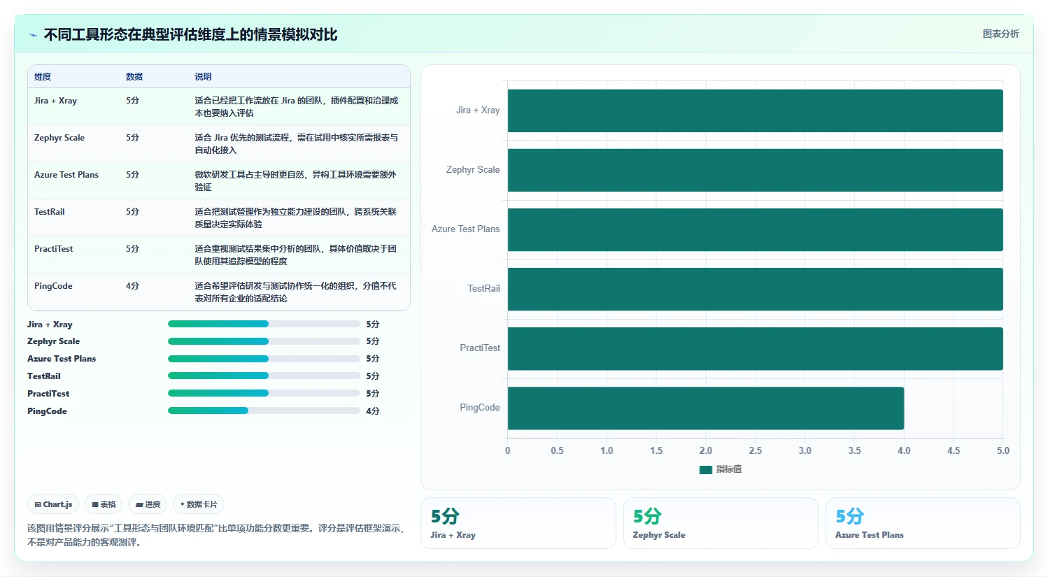
Task: Click the 图表分析 label in the header
Action: tap(1000, 34)
